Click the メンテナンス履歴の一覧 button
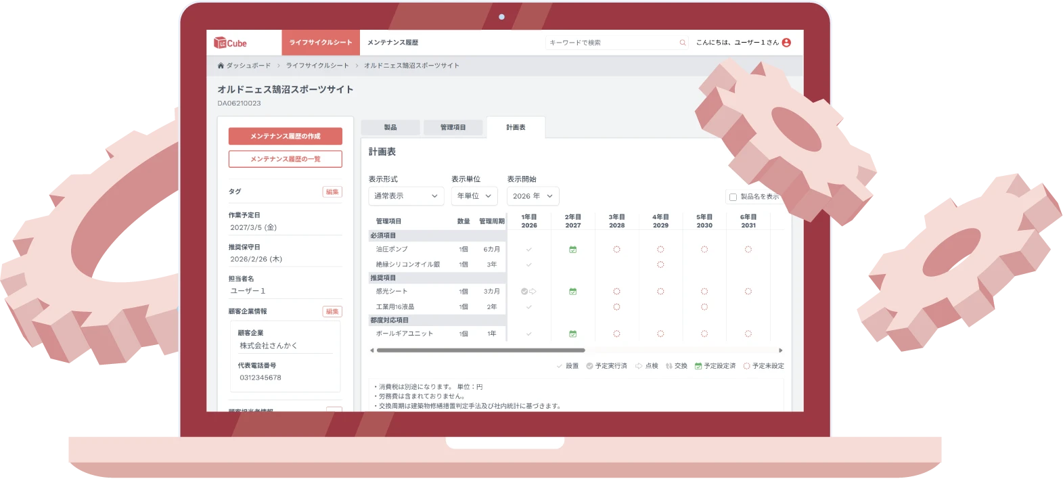Image resolution: width=1063 pixels, height=479 pixels. [x=285, y=159]
